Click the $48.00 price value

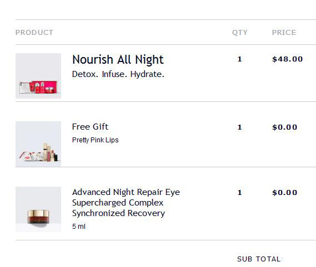[x=287, y=59]
